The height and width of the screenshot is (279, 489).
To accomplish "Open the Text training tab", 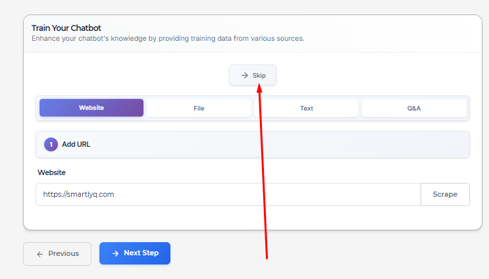I will (306, 108).
